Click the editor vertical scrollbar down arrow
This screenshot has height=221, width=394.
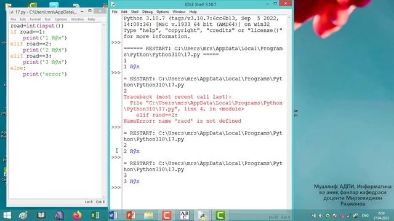tap(104, 196)
